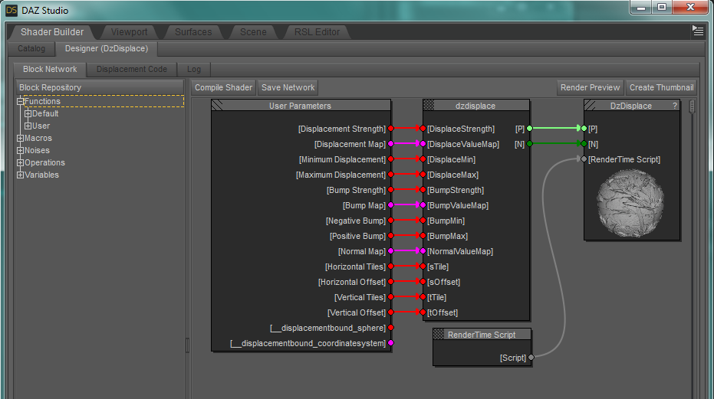Switch to the Catalog sub-tab

31,48
